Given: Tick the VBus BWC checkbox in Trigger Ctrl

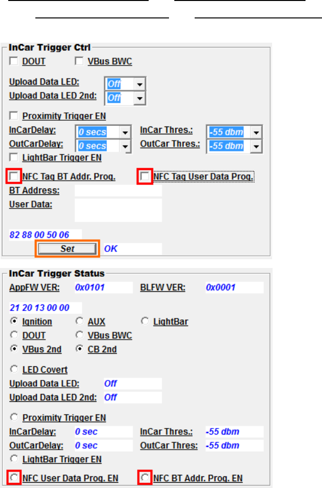Looking at the screenshot, I should click(79, 61).
